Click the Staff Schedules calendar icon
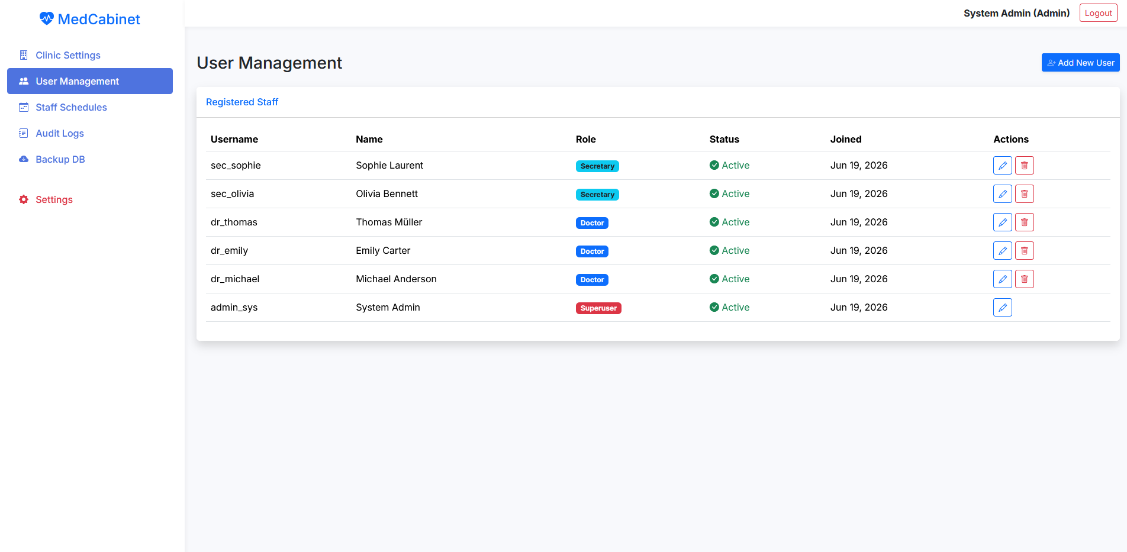1127x552 pixels. click(24, 107)
